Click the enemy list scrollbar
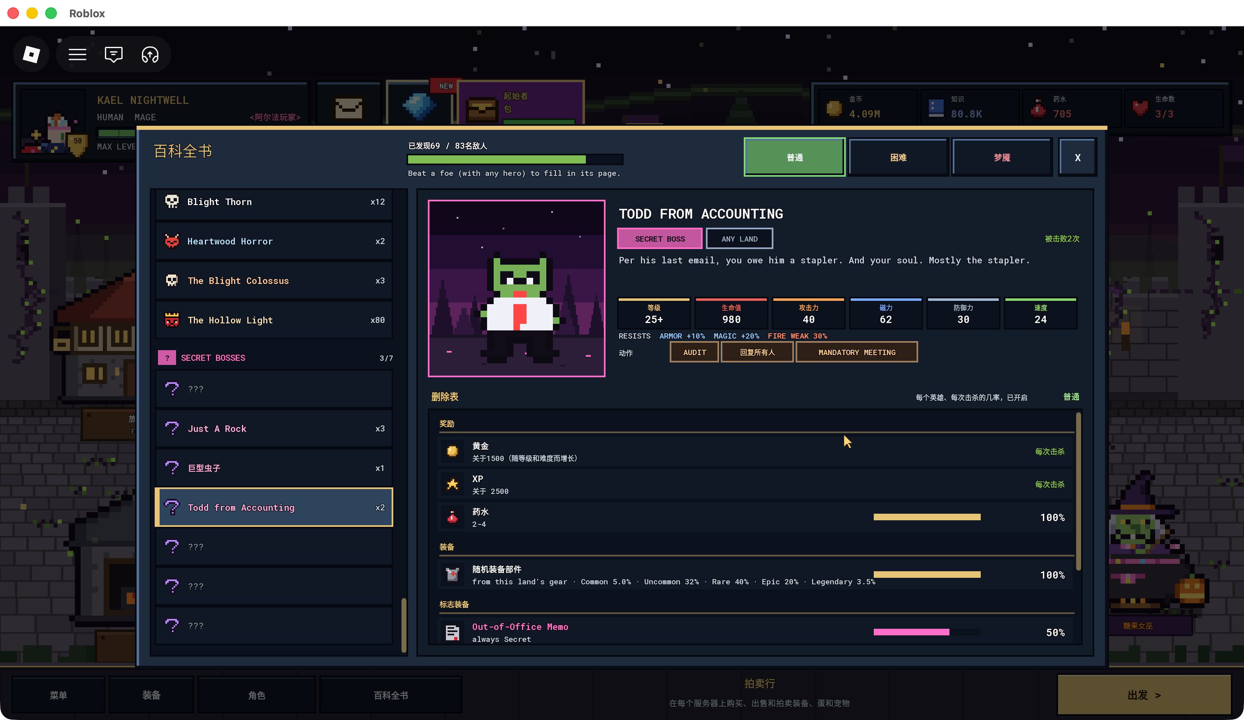 (x=404, y=625)
